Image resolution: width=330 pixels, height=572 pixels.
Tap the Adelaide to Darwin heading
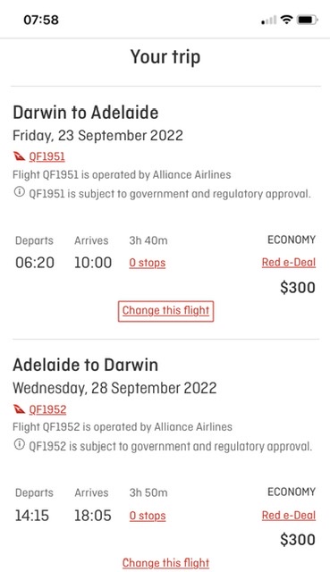[86, 365]
